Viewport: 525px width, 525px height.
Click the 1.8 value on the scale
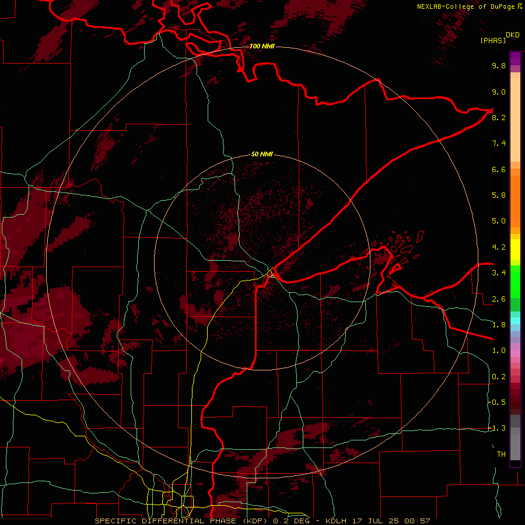coord(499,325)
